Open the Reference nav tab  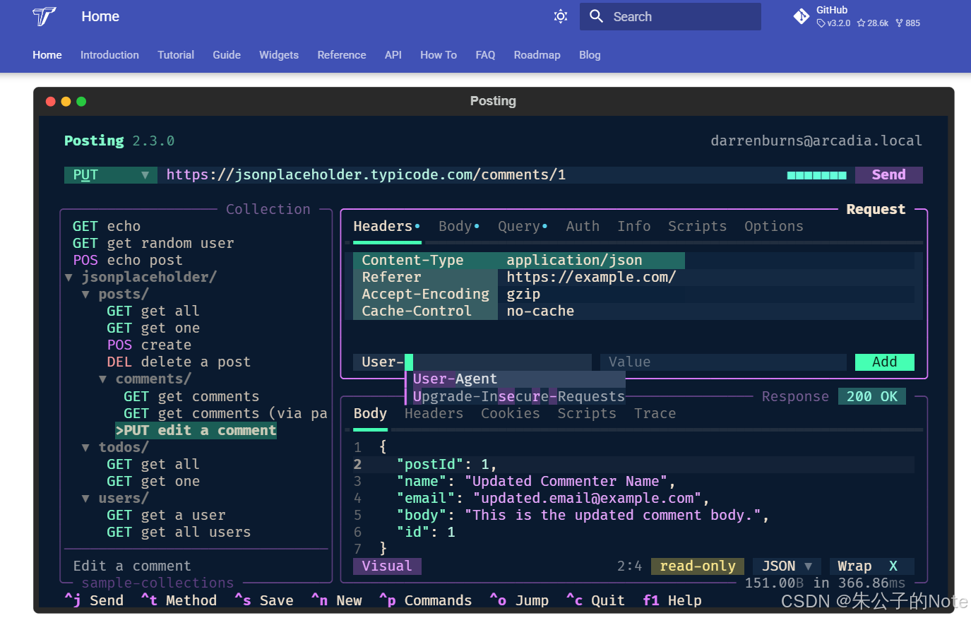point(342,55)
